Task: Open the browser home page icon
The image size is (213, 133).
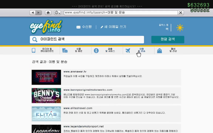Action: (x=48, y=13)
